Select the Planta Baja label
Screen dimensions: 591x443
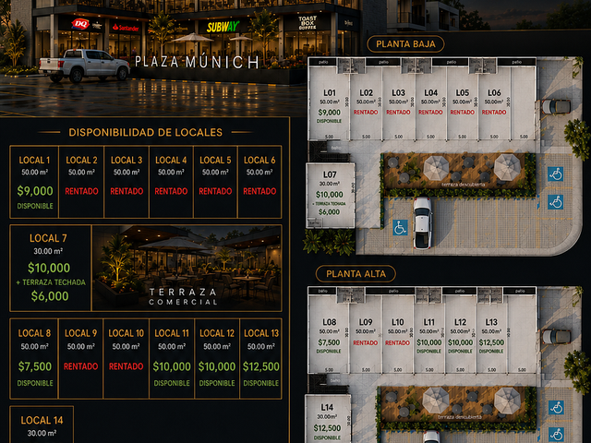[x=405, y=44]
